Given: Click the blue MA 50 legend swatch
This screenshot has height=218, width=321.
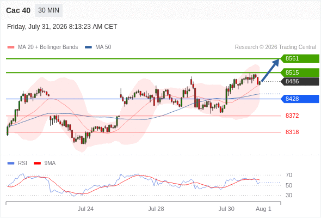Looking at the screenshot, I should (88, 47).
